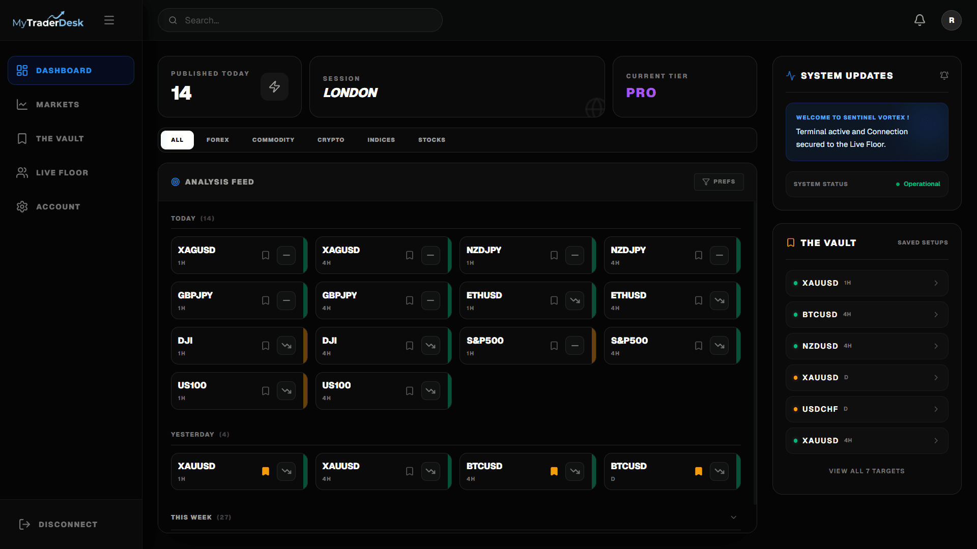
Task: Switch to the CRYPTO filter tab
Action: (x=331, y=140)
